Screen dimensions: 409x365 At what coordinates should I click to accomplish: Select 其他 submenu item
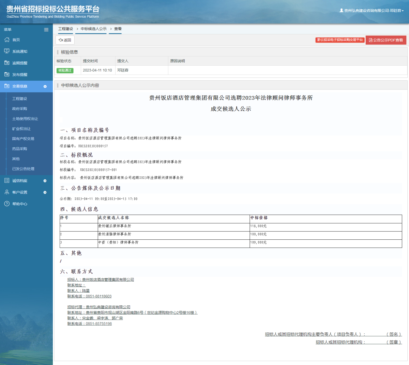(x=16, y=159)
